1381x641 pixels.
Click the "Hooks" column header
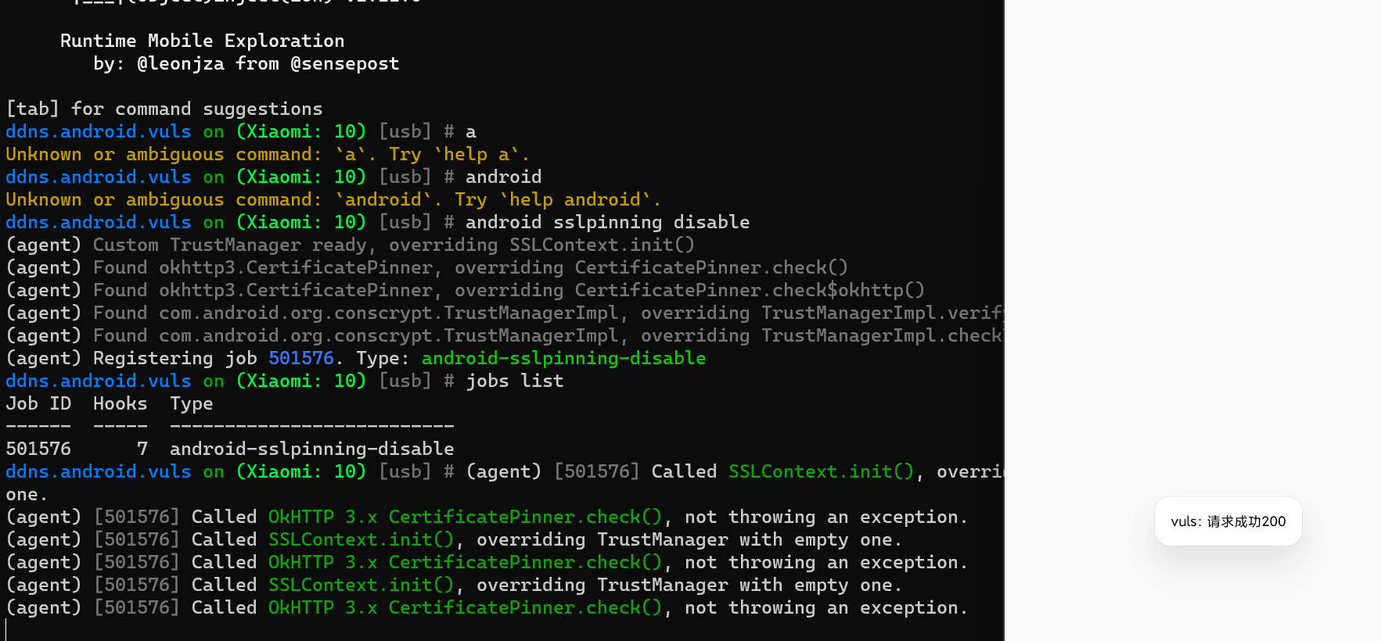[120, 403]
